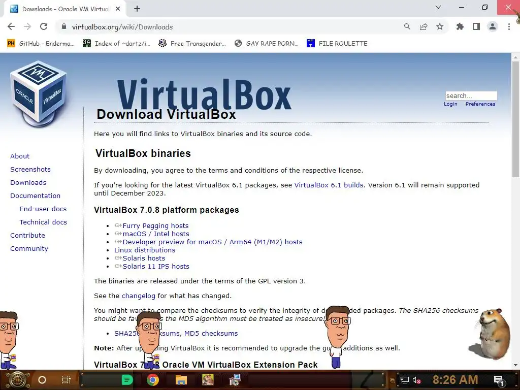Open the steampunk Start button
Viewport: 520px width, 390px height.
coord(18,380)
